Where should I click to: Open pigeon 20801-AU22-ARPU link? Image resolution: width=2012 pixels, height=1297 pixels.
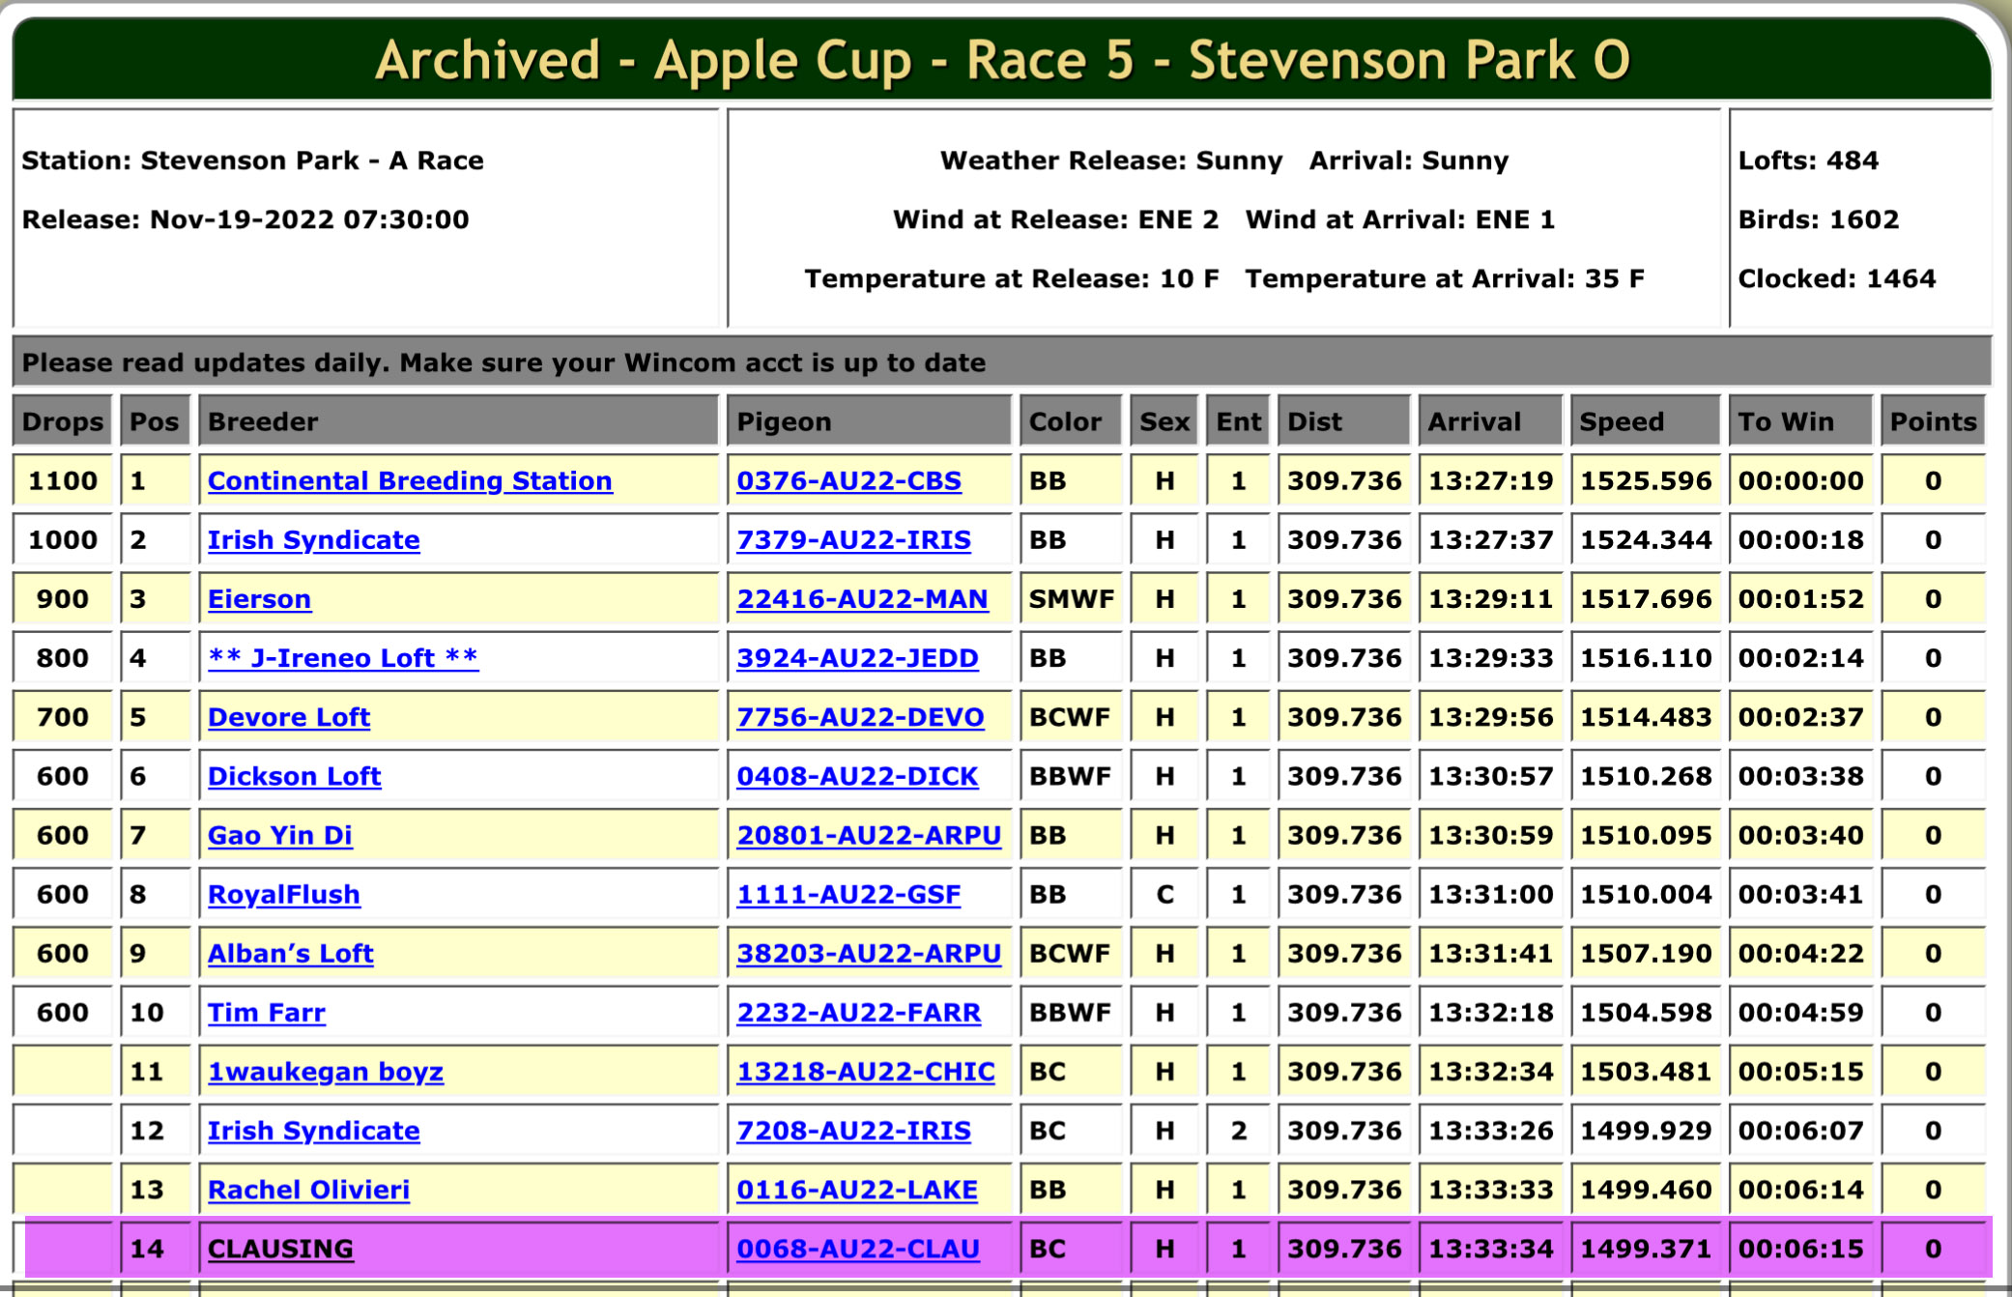[x=869, y=835]
